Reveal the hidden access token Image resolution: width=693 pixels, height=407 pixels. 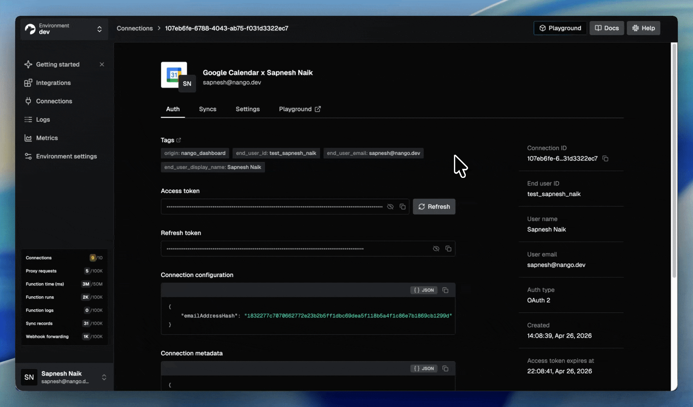pos(390,207)
